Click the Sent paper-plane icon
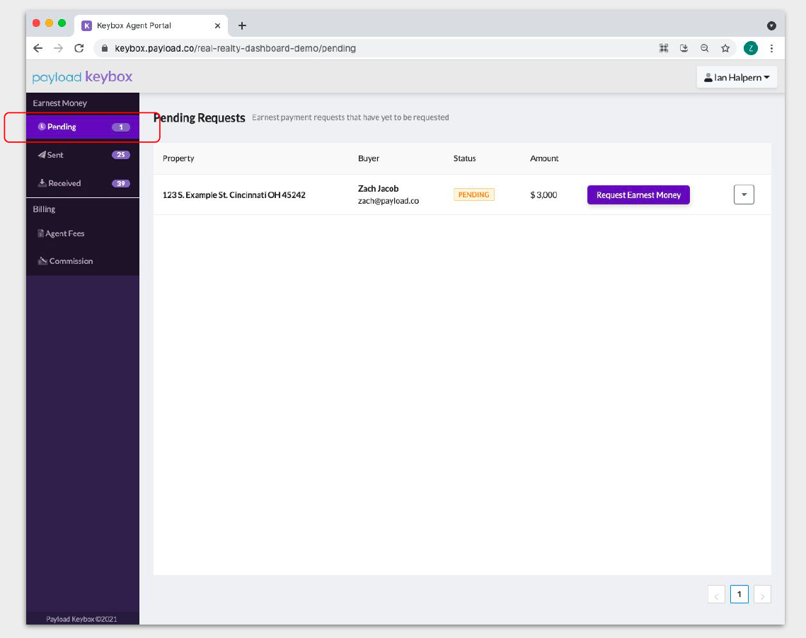The height and width of the screenshot is (638, 806). [x=41, y=154]
